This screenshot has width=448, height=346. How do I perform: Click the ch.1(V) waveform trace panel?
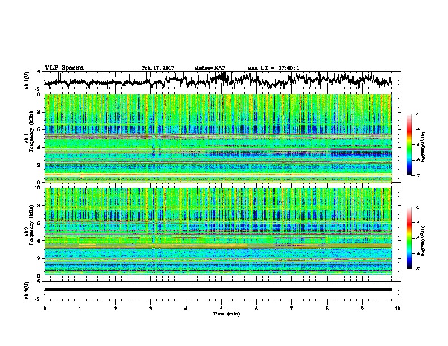click(x=222, y=80)
